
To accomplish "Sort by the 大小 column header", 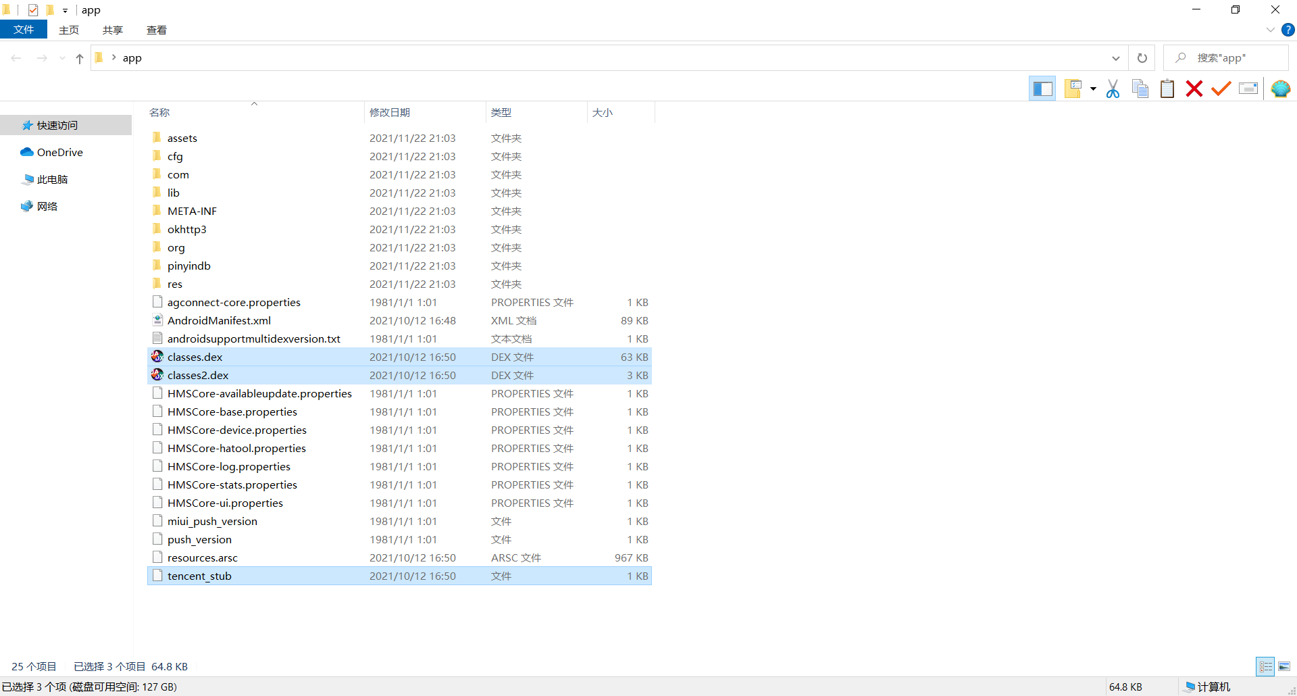I will point(621,112).
